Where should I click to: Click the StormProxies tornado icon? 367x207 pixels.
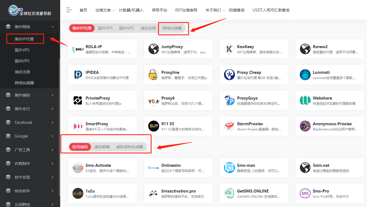click(229, 126)
